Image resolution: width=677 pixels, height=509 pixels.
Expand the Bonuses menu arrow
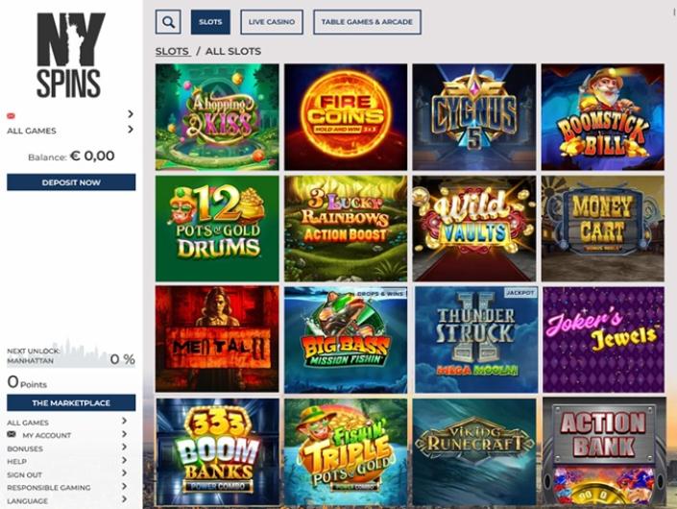coord(124,448)
